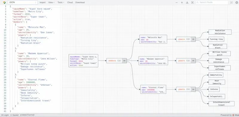This screenshot has height=117, width=239.
Task: Click the link icon on Molecule Man powers node
Action: tap(193, 39)
